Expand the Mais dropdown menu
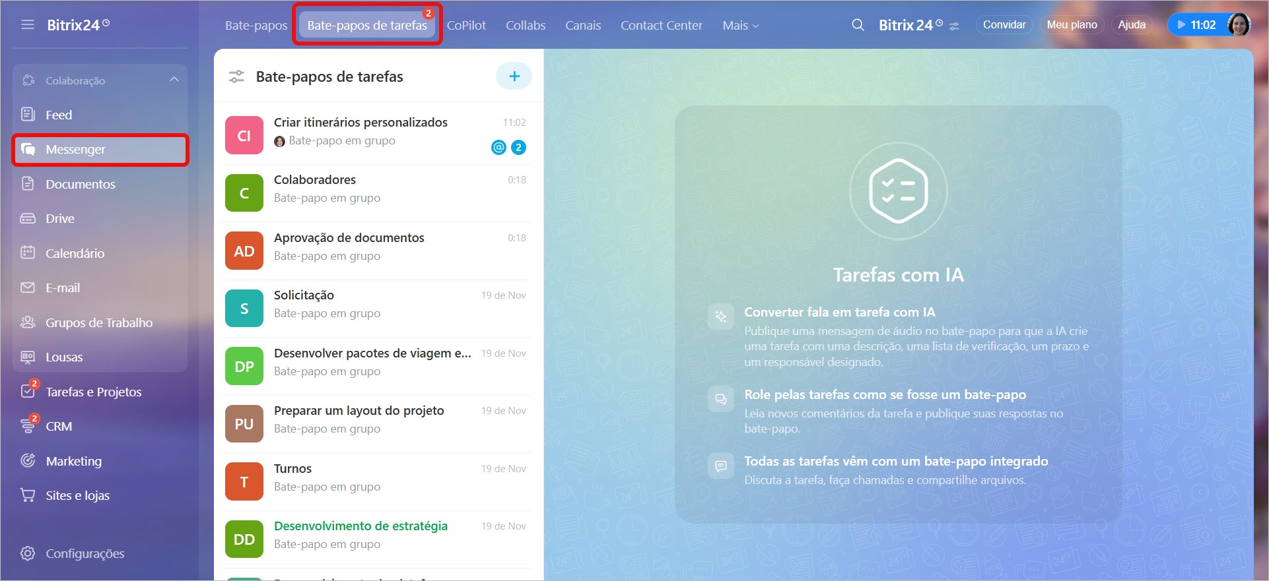 (740, 26)
